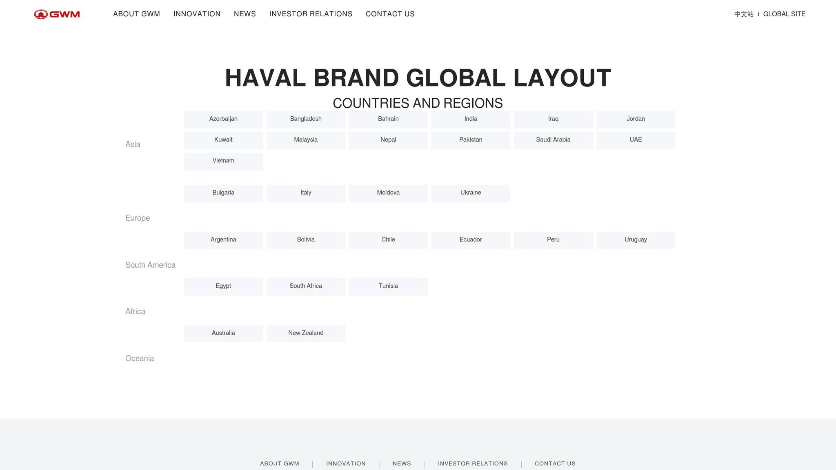Select South Africa under Africa
836x470 pixels.
(x=306, y=286)
